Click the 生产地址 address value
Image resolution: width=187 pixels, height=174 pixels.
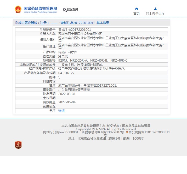pos(111,46)
